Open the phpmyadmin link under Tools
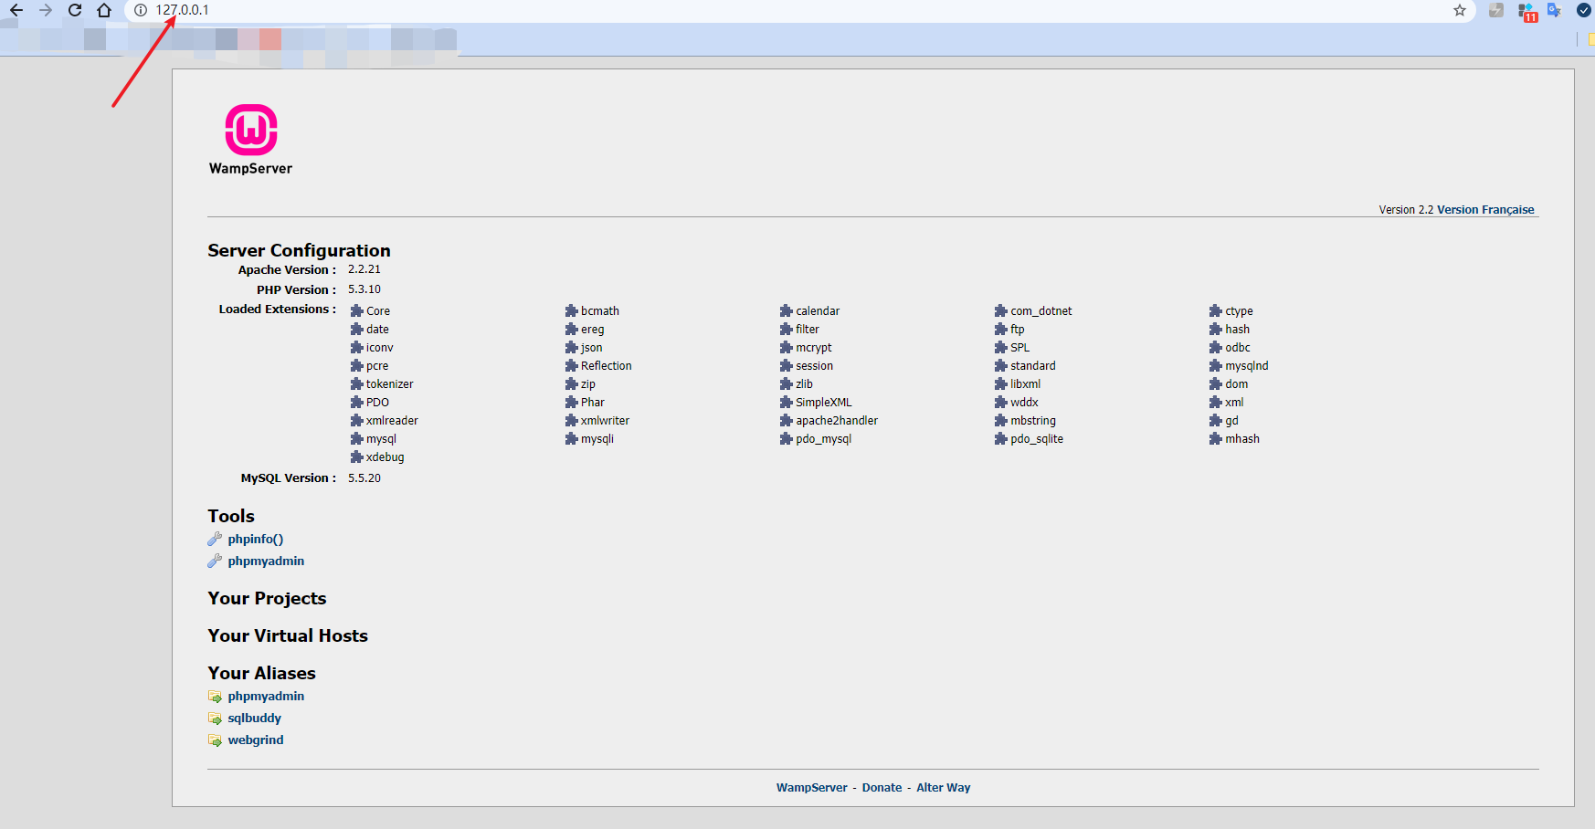1595x829 pixels. pyautogui.click(x=266, y=561)
